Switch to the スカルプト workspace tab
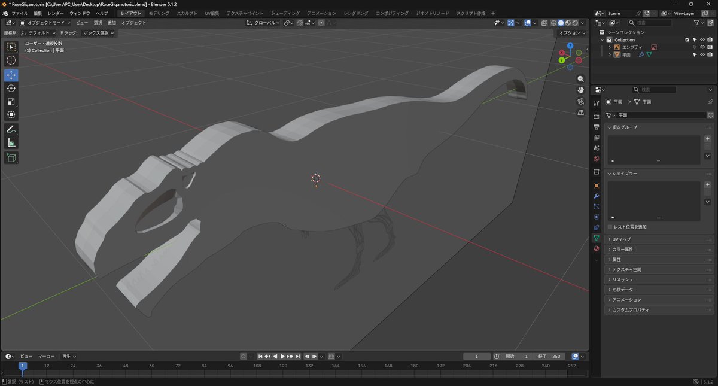Image resolution: width=718 pixels, height=386 pixels. click(187, 13)
